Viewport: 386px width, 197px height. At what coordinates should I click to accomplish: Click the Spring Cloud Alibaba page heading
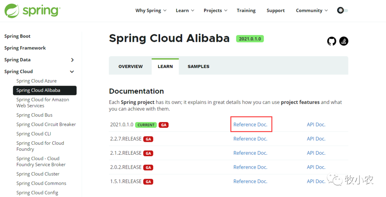(169, 38)
